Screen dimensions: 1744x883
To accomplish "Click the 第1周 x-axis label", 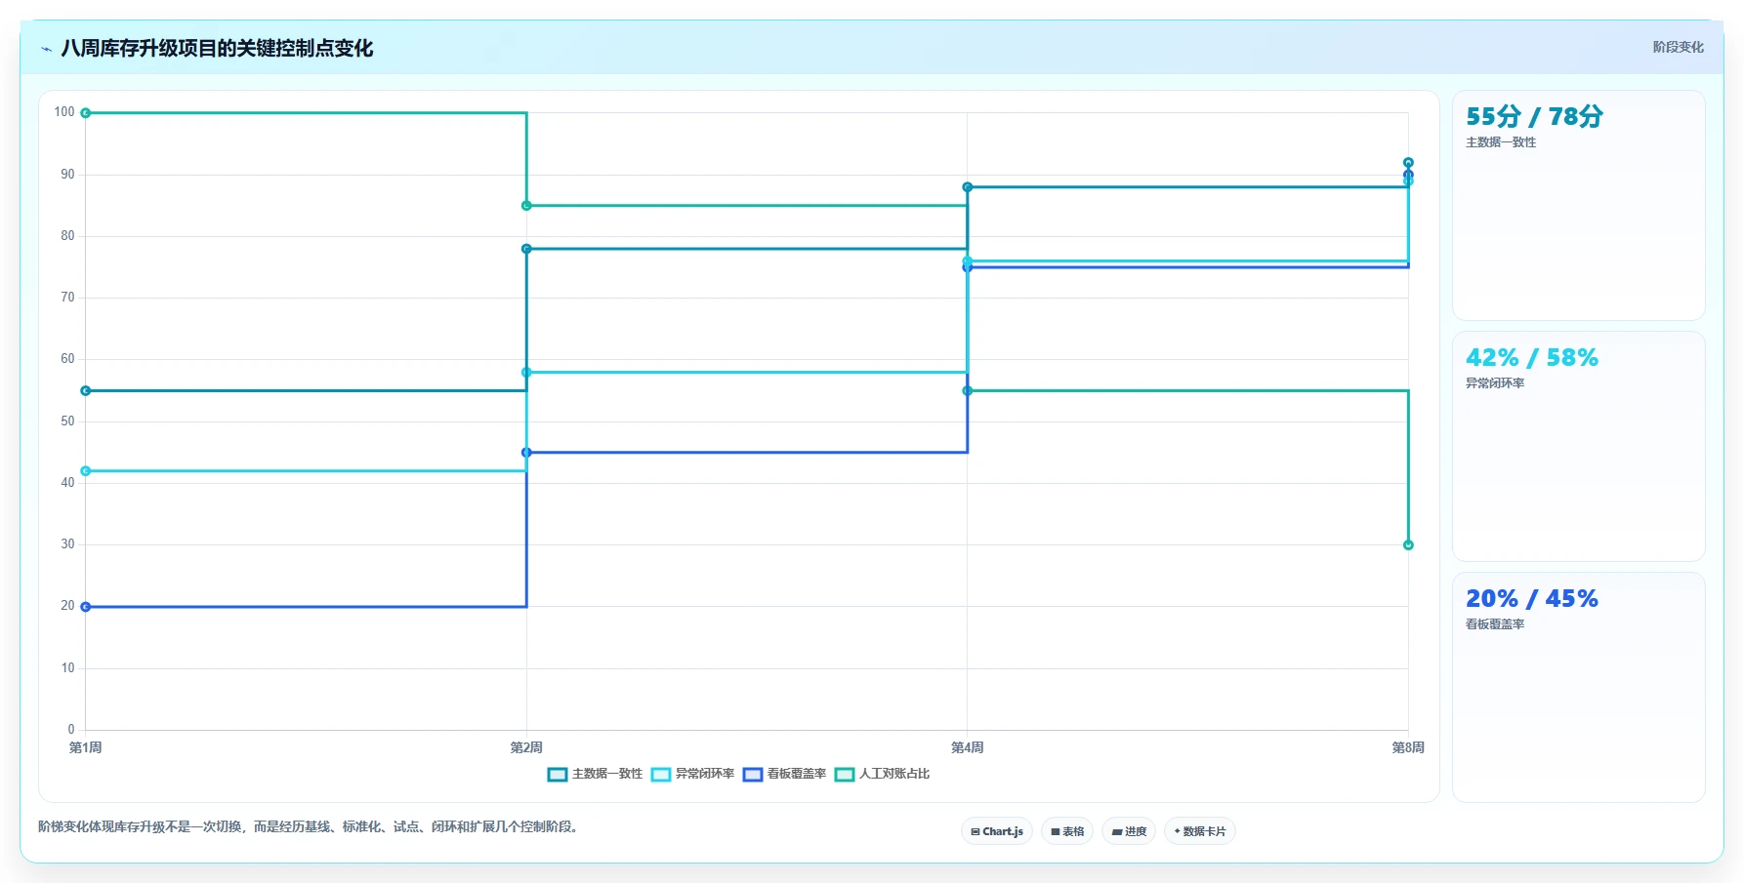I will [86, 747].
